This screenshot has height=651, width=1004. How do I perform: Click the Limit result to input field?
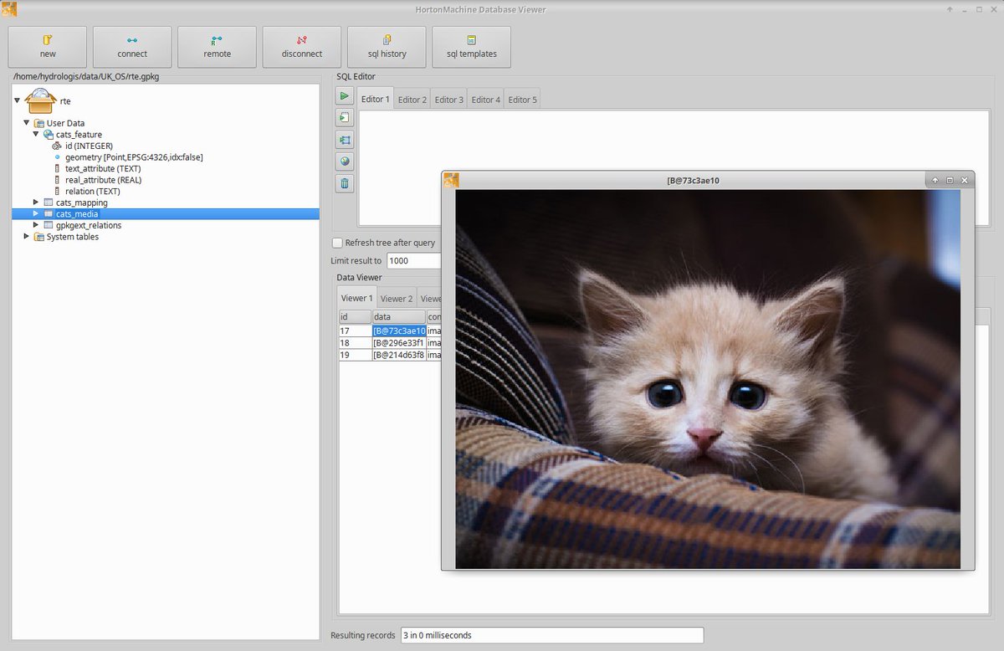[413, 261]
